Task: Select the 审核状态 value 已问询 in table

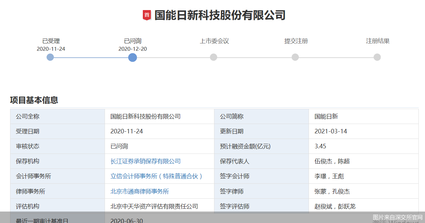Action: pyautogui.click(x=119, y=146)
